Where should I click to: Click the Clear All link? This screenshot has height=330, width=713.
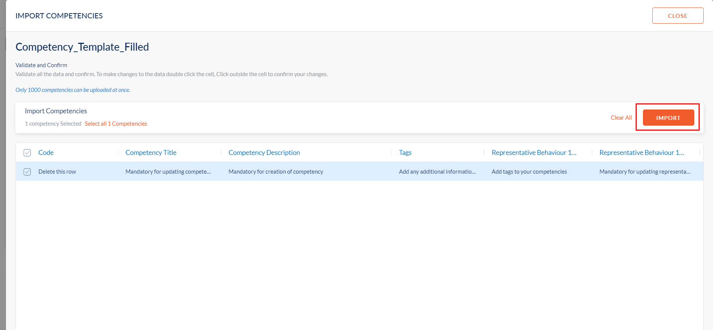click(621, 118)
